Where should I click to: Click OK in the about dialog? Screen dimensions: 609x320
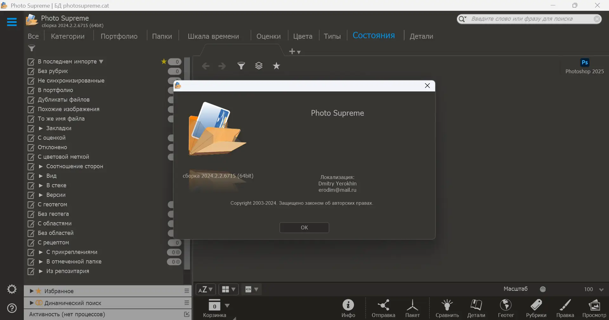304,228
